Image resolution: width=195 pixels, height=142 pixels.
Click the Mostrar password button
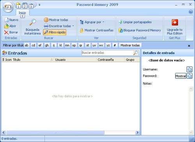(x=181, y=76)
